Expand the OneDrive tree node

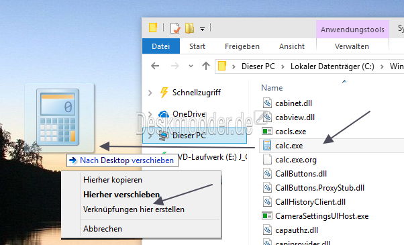pos(150,114)
